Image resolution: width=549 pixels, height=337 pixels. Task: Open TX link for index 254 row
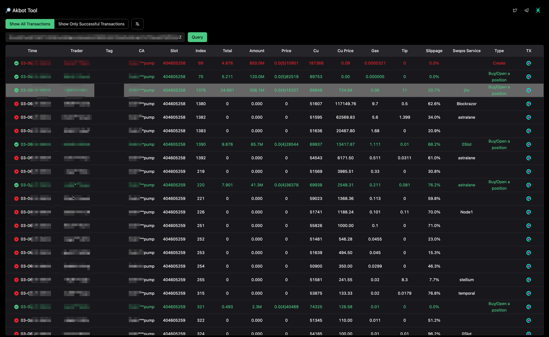(x=528, y=266)
